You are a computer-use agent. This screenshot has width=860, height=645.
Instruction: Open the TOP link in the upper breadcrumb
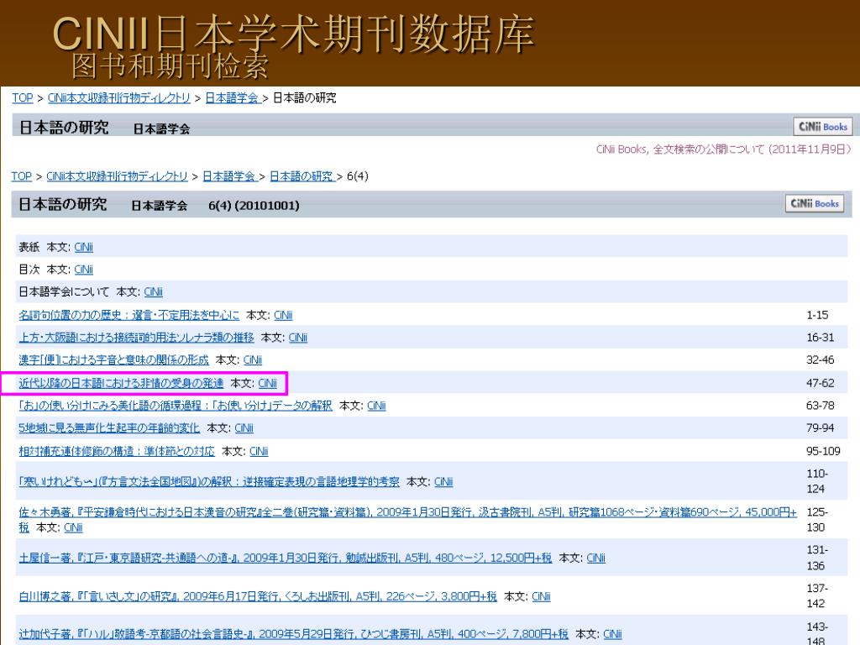pos(23,97)
